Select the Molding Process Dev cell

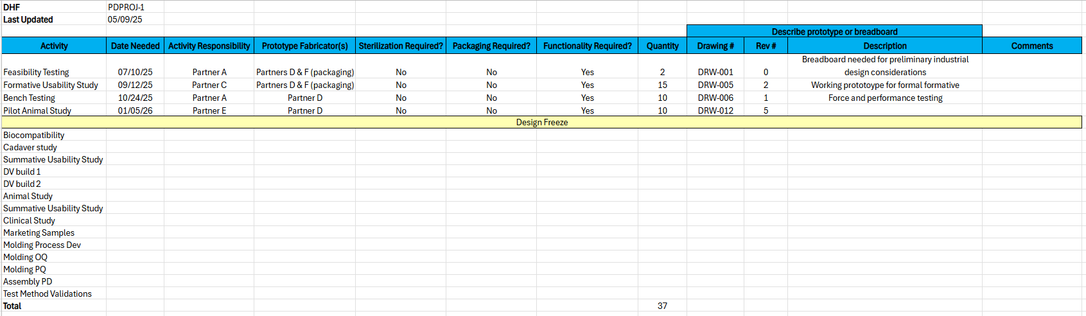tap(54, 245)
